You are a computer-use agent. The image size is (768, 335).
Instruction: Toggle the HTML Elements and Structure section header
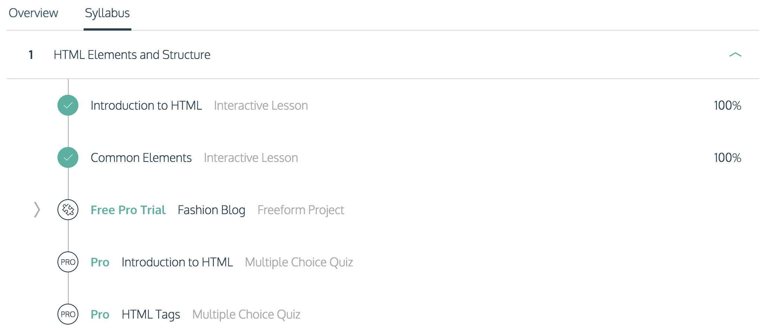click(x=383, y=55)
